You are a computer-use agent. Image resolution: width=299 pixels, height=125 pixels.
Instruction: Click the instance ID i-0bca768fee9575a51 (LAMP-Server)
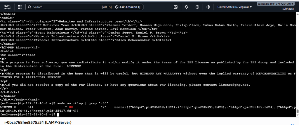coord(38,122)
